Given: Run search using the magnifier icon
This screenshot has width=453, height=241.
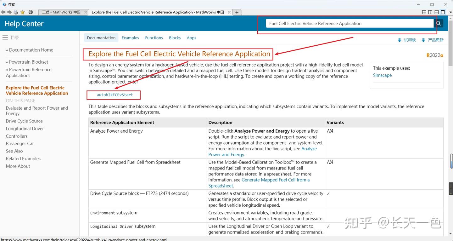Looking at the screenshot, I should pos(438,23).
